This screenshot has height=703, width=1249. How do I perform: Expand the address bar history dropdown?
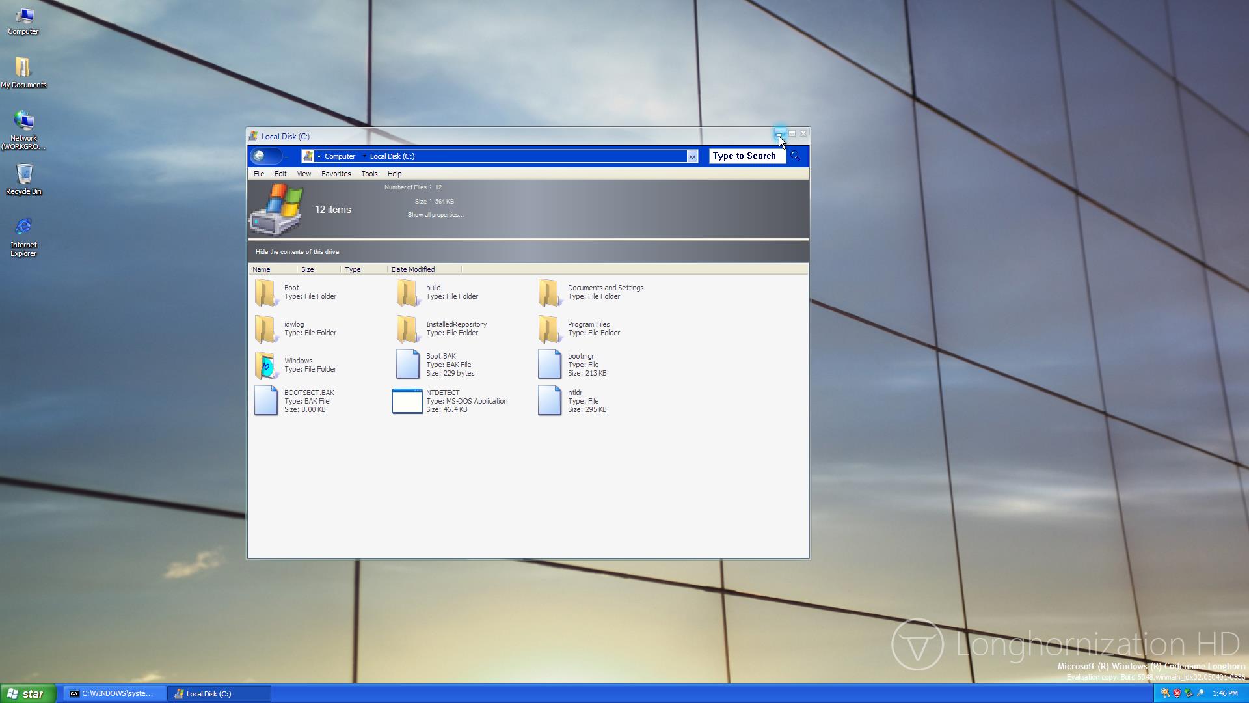(x=692, y=157)
